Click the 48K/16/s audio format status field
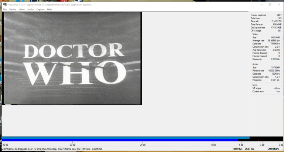 click(x=238, y=149)
